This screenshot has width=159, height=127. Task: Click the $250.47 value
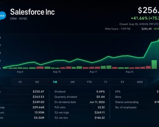click(38, 92)
